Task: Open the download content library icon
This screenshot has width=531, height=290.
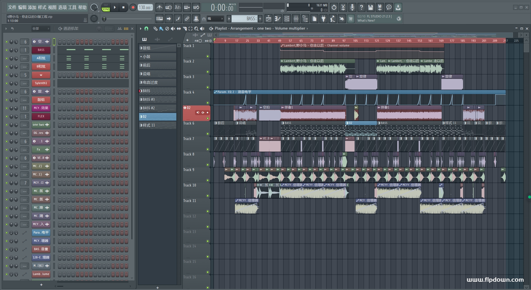Action: (x=398, y=7)
